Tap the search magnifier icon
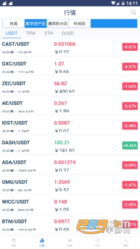 133,13
